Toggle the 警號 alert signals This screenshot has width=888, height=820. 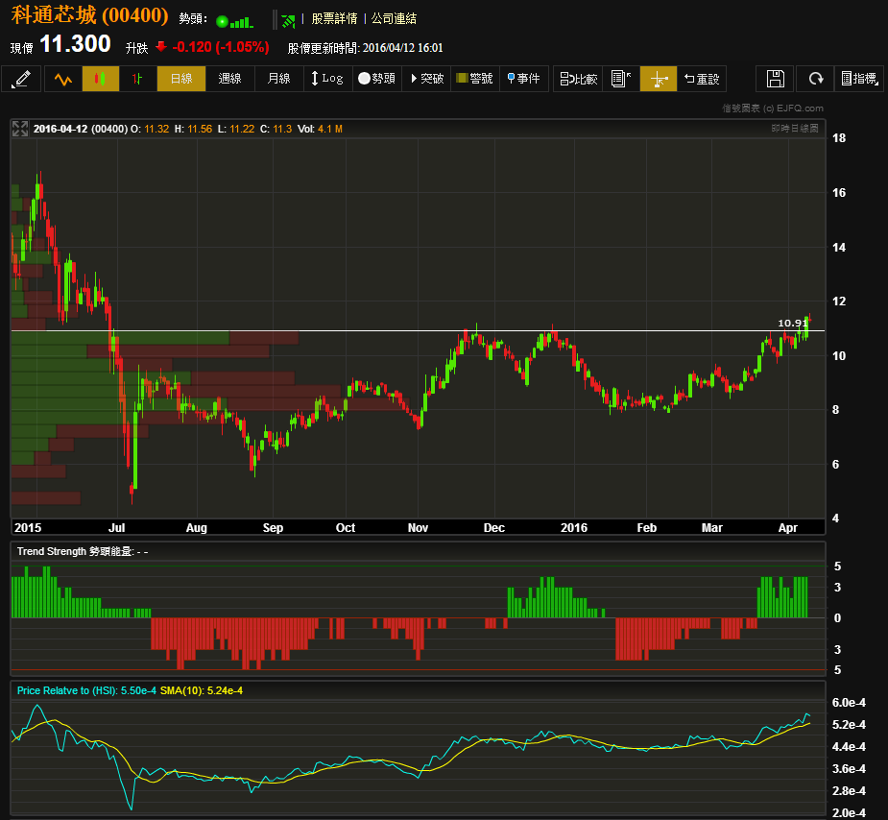point(474,79)
